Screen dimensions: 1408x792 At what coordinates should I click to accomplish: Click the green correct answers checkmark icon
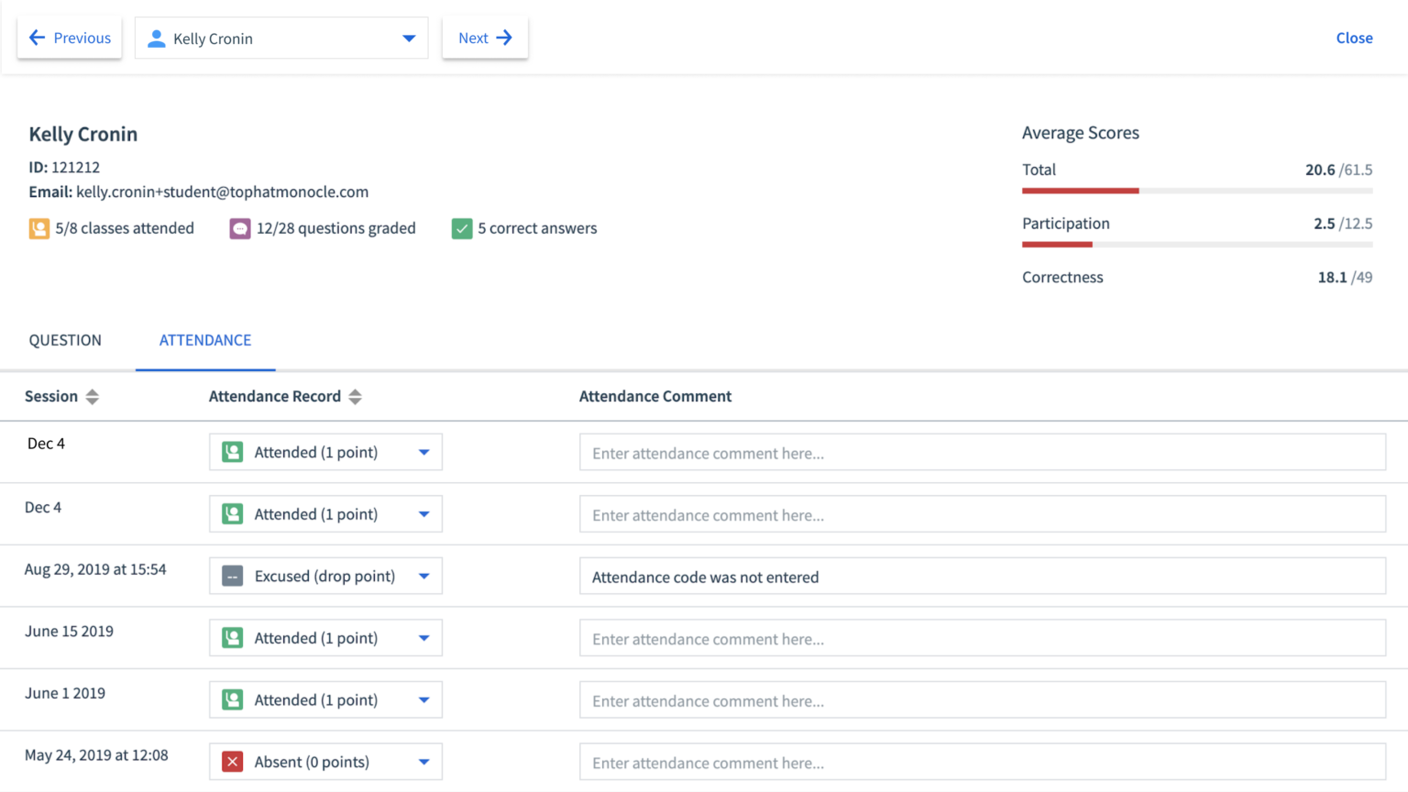coord(462,228)
